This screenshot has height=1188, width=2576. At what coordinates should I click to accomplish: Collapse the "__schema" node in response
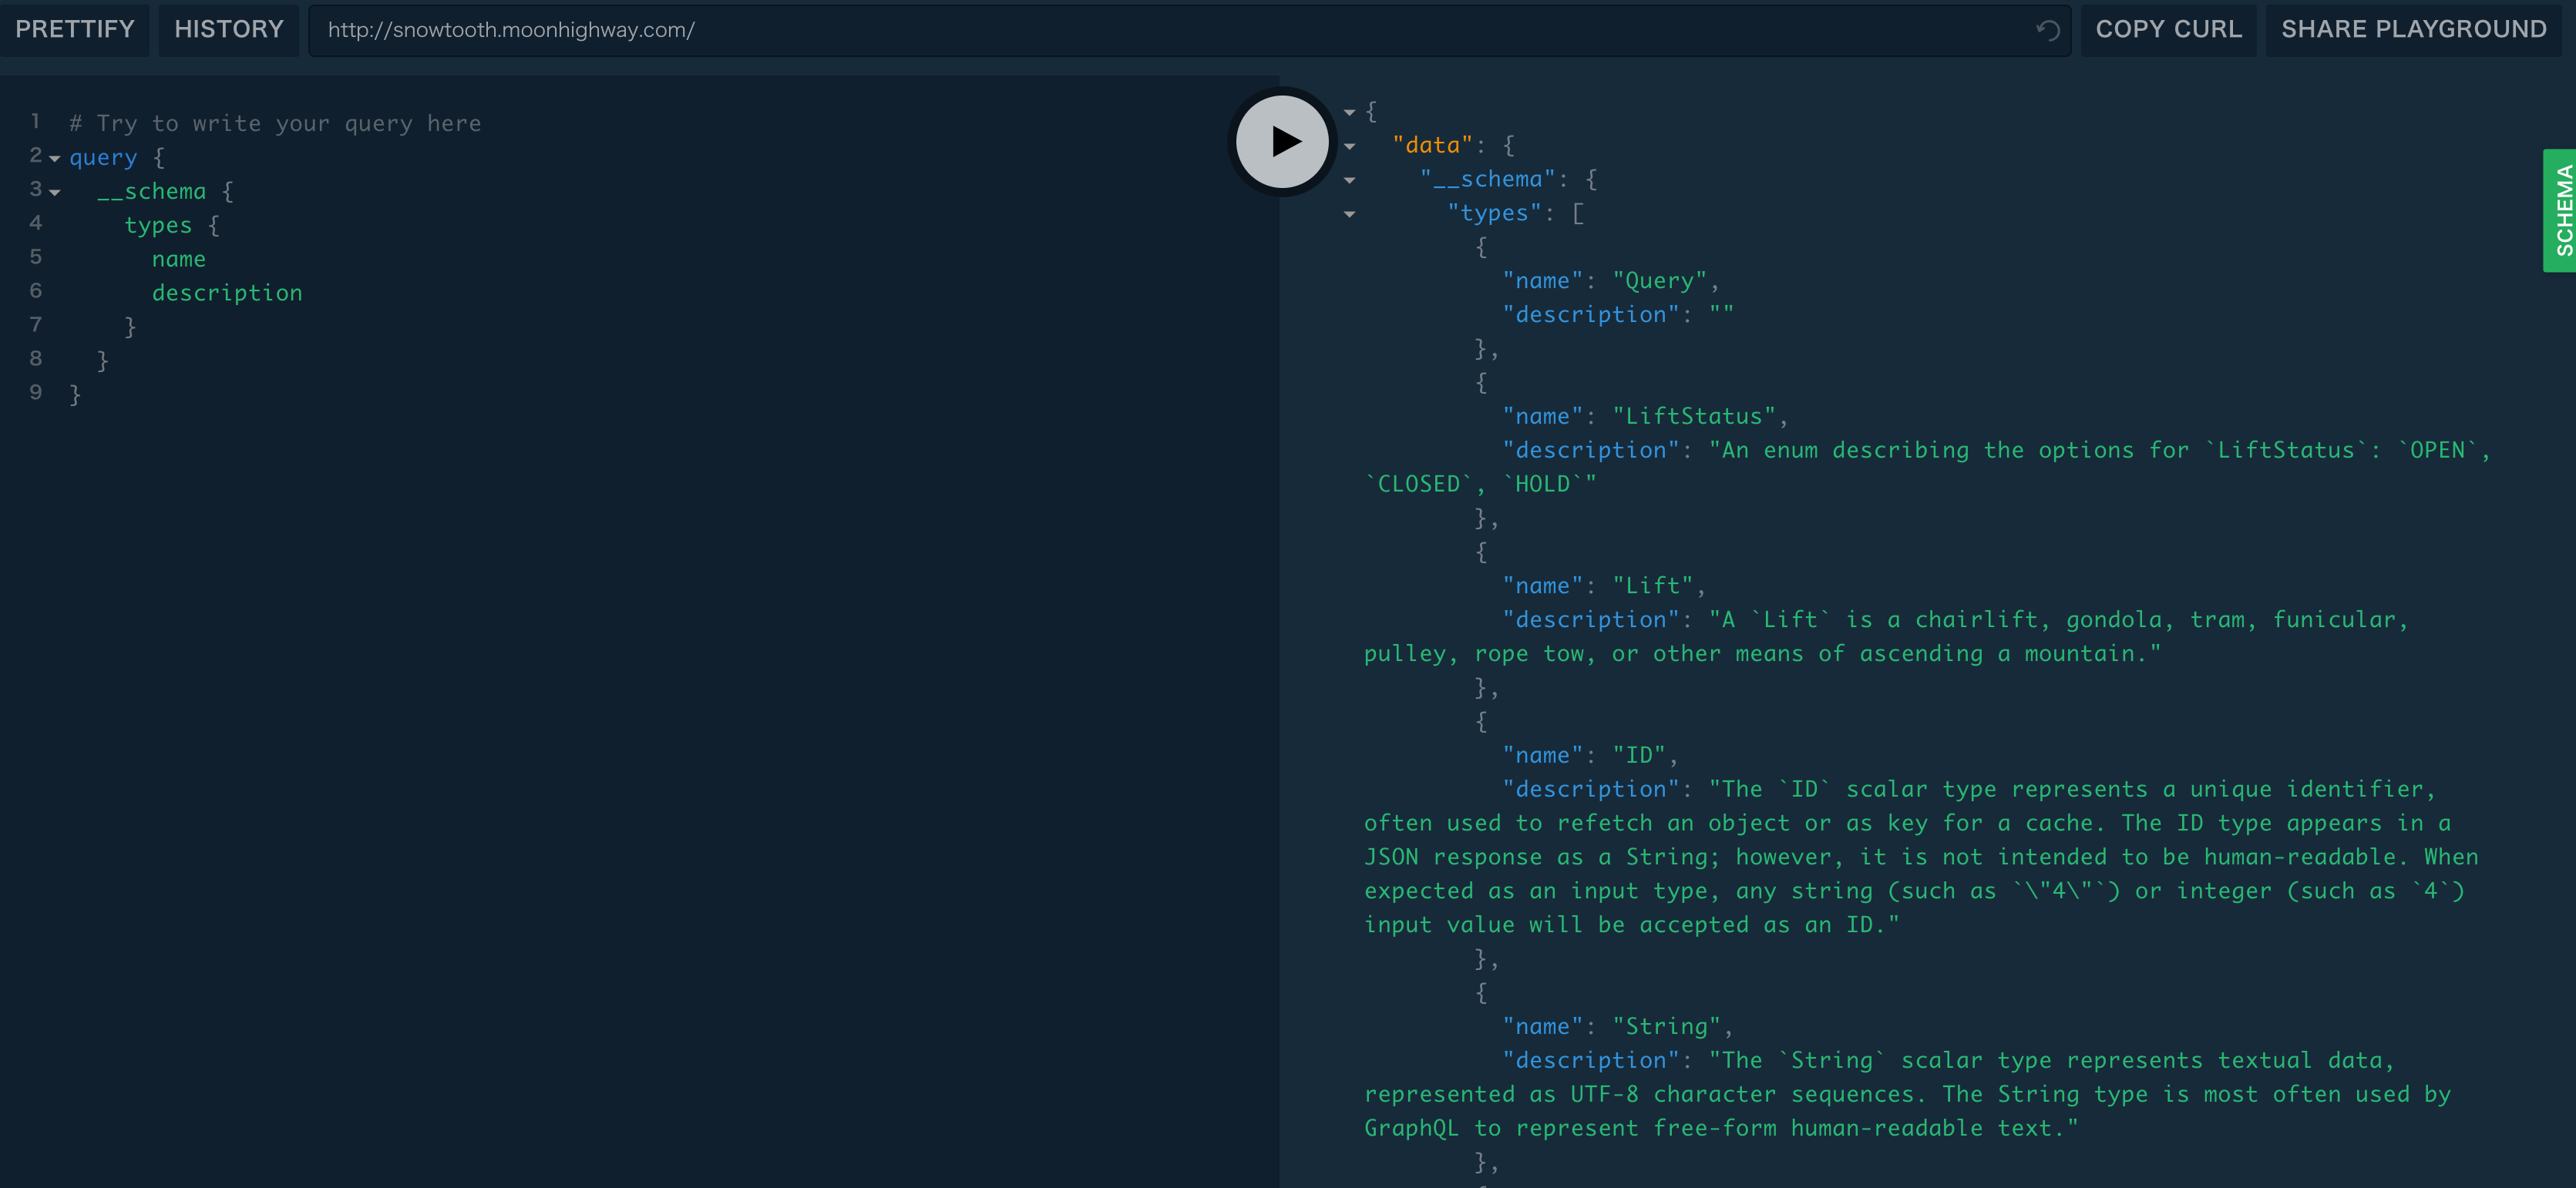pyautogui.click(x=1349, y=180)
